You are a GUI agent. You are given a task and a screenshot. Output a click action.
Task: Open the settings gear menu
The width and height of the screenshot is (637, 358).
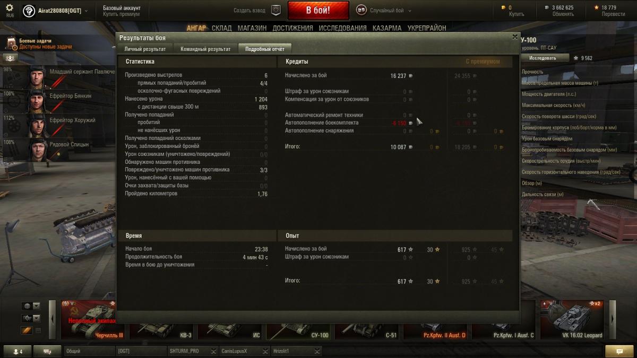(10, 8)
